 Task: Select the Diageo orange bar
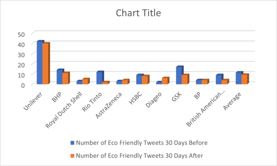point(165,81)
